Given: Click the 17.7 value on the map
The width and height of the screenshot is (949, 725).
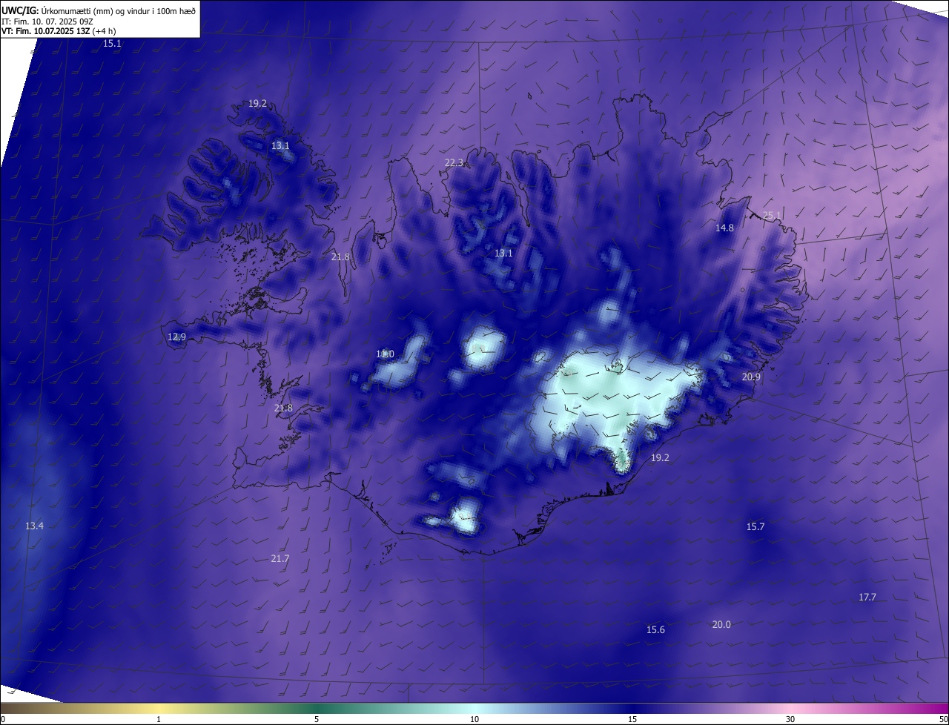Looking at the screenshot, I should point(867,597).
